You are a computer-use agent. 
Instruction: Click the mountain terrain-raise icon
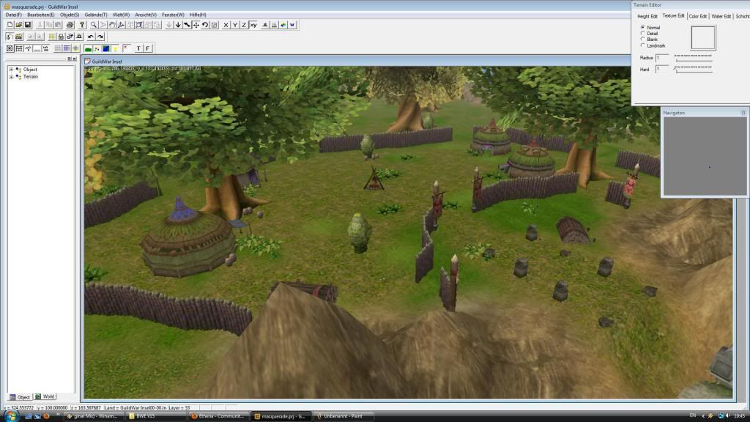tap(265, 25)
